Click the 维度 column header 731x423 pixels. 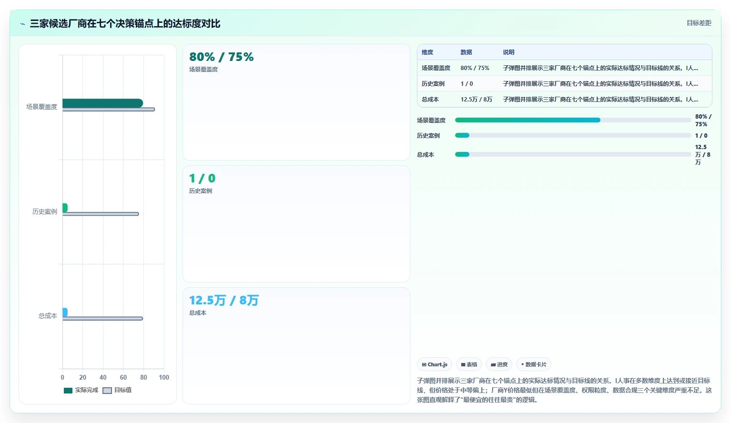pos(427,52)
